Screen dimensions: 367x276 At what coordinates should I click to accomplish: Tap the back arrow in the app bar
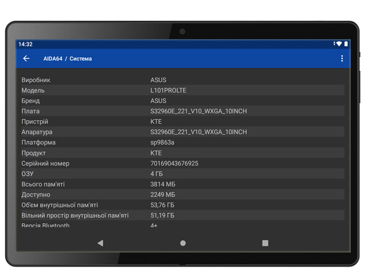coord(26,58)
